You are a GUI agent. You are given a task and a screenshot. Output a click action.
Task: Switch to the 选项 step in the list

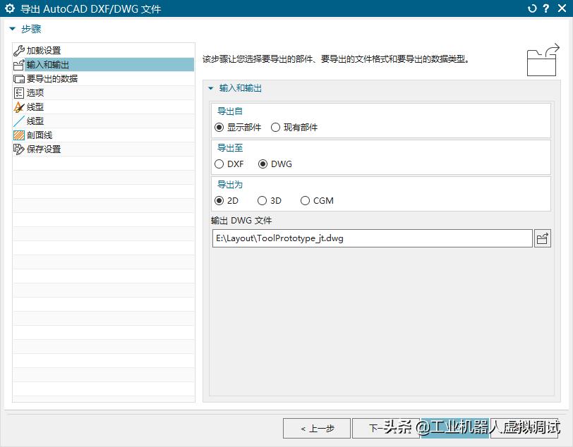[34, 92]
